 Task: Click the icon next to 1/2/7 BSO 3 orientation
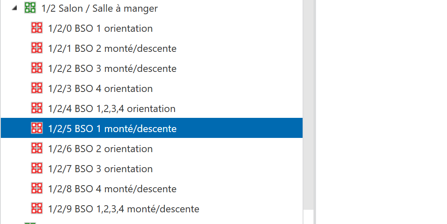click(x=37, y=168)
